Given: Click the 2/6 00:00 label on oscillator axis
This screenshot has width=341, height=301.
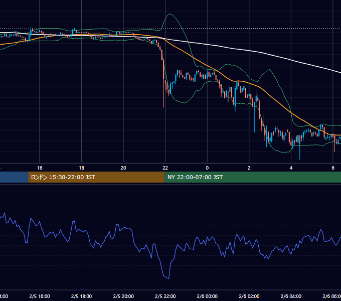Looking at the screenshot, I should click(207, 296).
